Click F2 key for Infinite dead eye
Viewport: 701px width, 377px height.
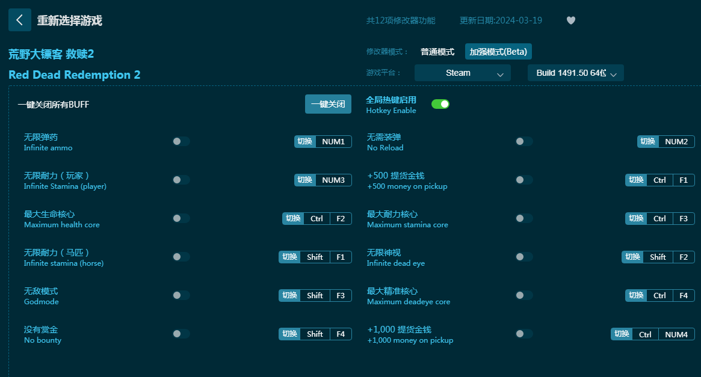[684, 257]
